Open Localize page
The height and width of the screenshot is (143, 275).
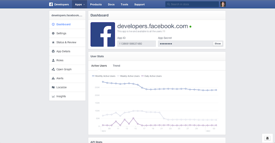(x=67, y=87)
